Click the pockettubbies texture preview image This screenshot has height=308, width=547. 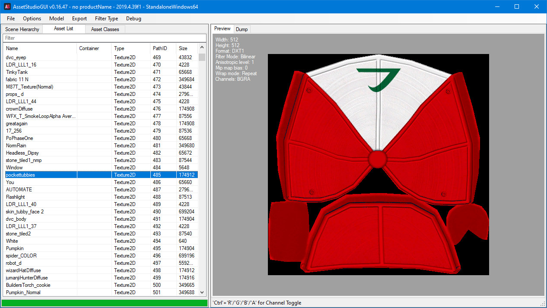[x=378, y=164]
